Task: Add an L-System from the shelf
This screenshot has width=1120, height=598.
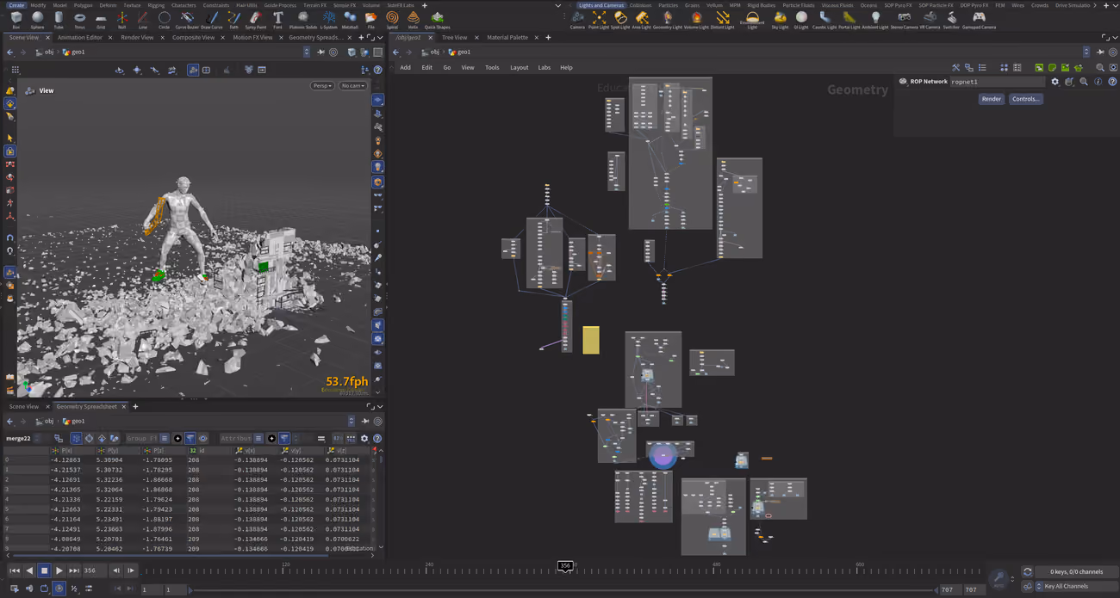Action: point(328,20)
